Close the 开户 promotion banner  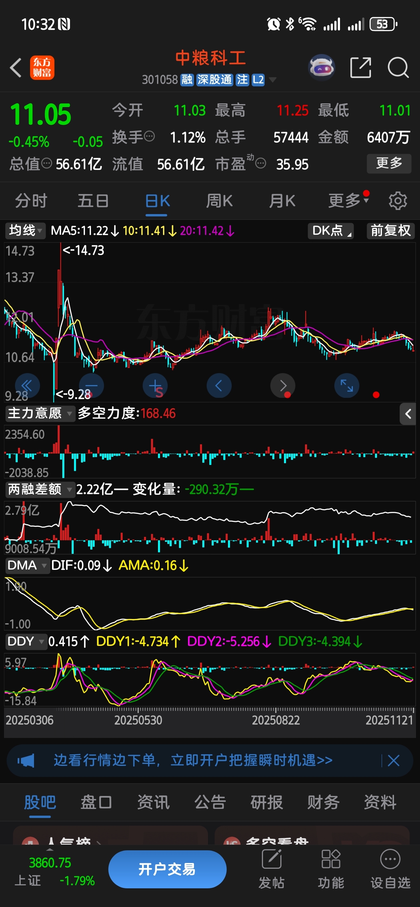pos(394,761)
